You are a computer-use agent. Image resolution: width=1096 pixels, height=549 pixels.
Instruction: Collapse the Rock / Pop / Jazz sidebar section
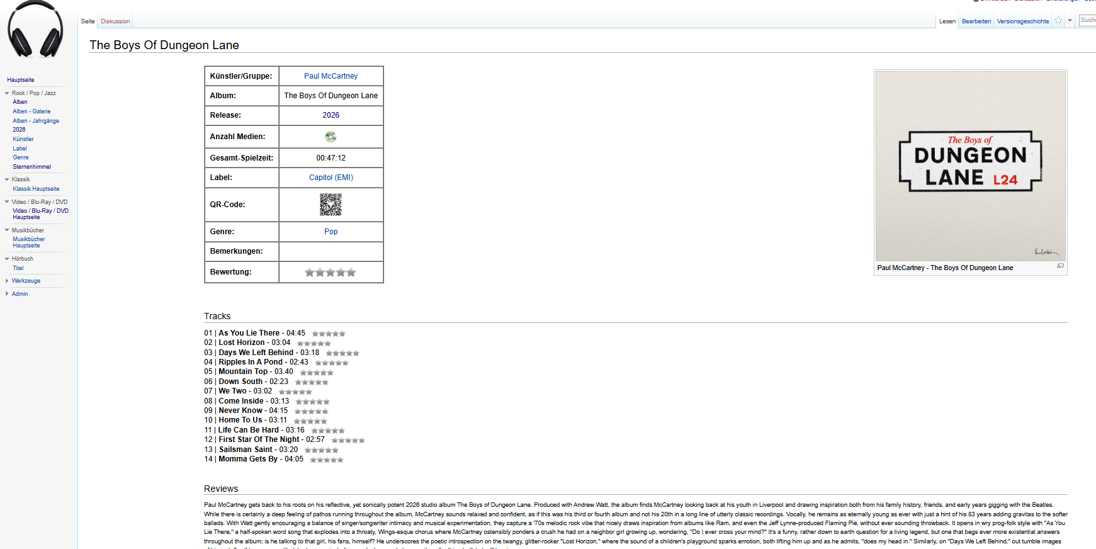pyautogui.click(x=7, y=93)
